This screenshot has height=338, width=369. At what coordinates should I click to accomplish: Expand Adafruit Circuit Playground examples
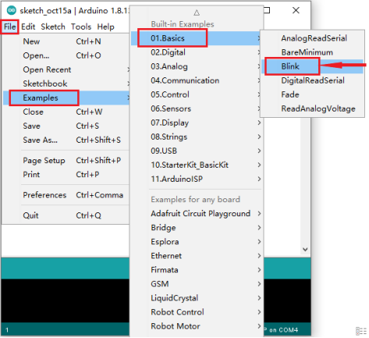click(197, 213)
